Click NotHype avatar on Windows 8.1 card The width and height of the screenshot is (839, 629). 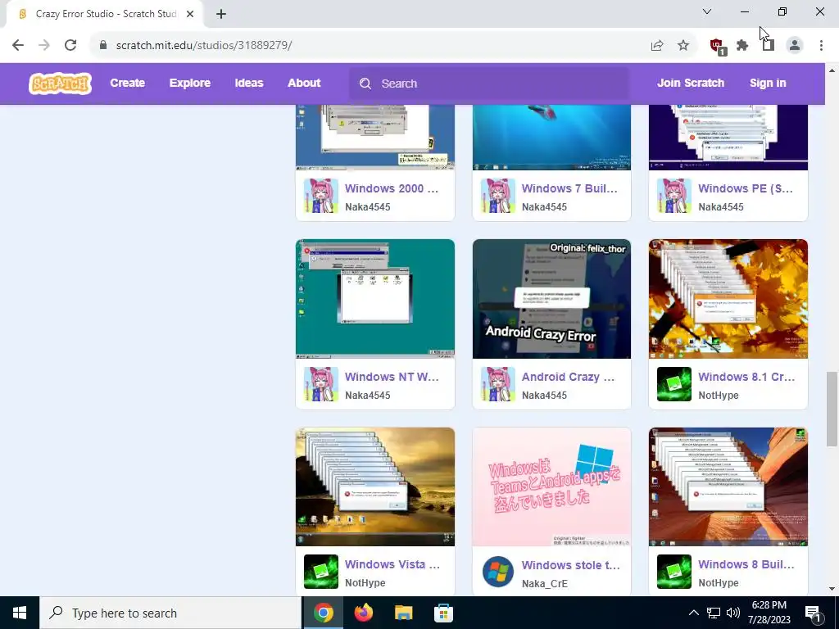(x=674, y=384)
